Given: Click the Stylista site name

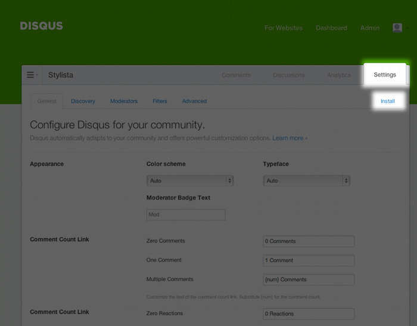Looking at the screenshot, I should point(61,75).
